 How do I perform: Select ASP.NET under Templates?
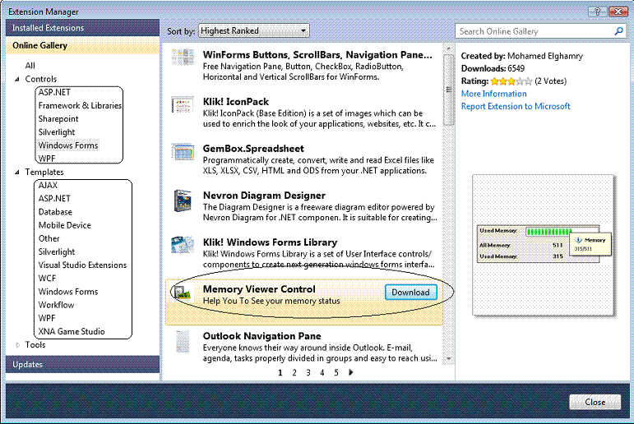54,199
